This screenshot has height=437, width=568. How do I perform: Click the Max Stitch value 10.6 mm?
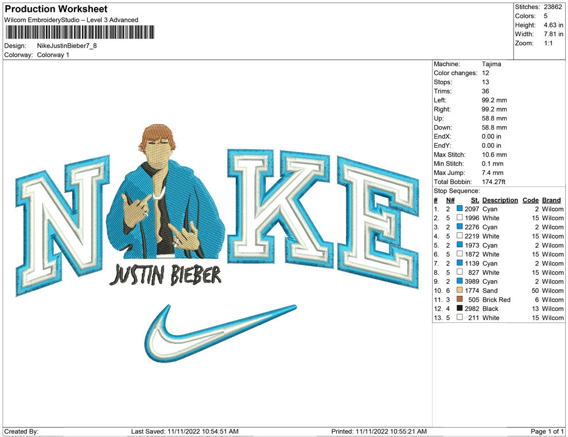[x=495, y=155]
